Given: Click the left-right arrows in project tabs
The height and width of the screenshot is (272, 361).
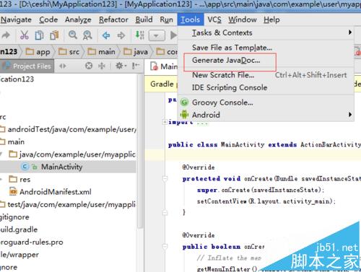Looking at the screenshot, I should pyautogui.click(x=63, y=66).
